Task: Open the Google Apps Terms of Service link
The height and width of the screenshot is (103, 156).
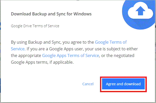Action: click(70, 55)
